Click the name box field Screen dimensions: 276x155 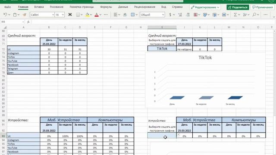(11, 22)
